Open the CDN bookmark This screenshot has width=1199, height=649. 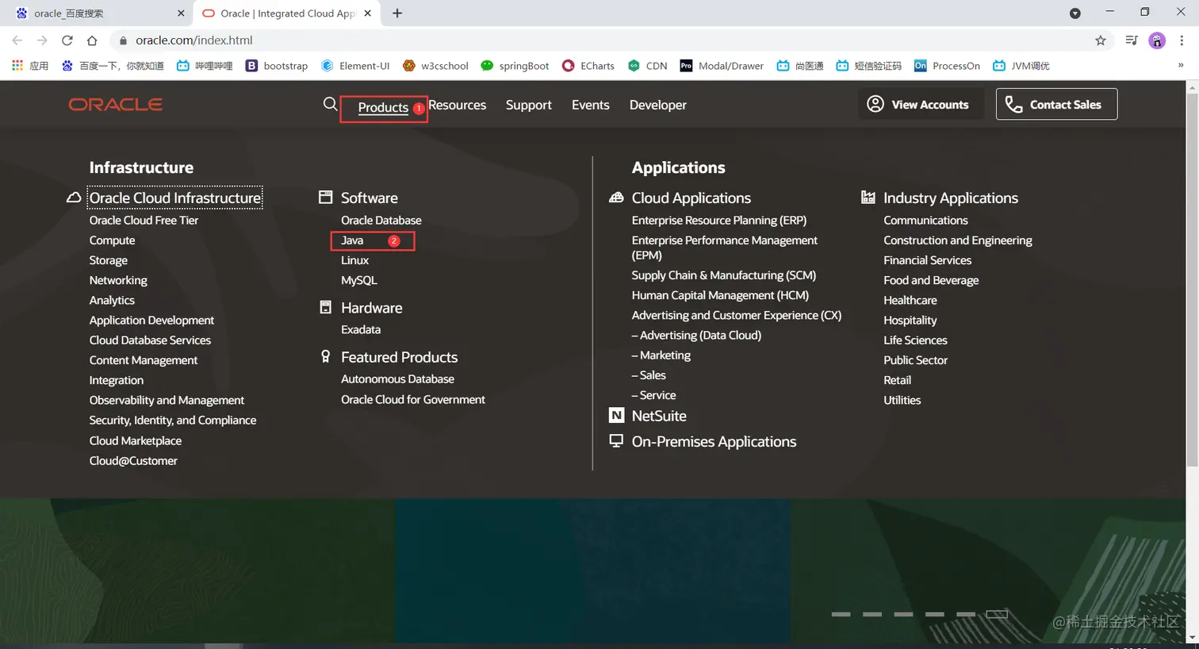647,66
